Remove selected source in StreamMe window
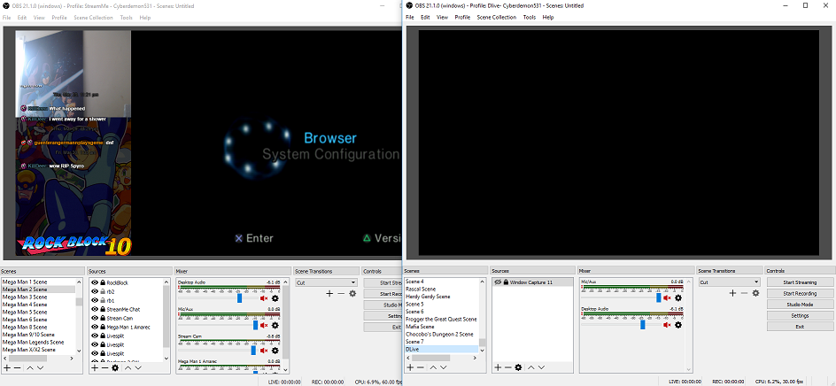This screenshot has height=386, width=836. [104, 368]
